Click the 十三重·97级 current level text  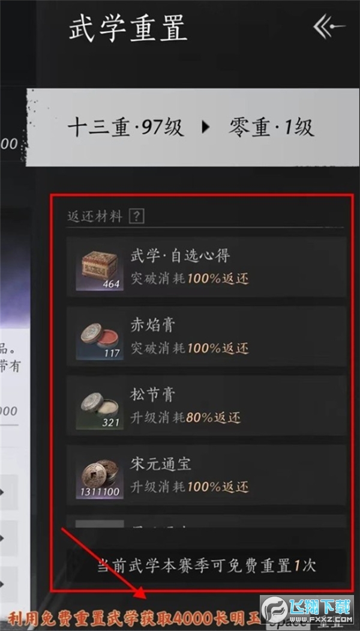click(126, 128)
